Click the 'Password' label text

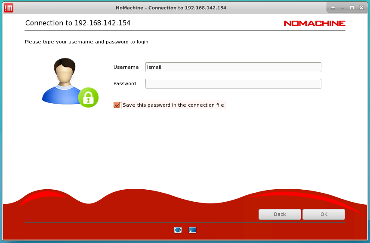[x=125, y=83]
